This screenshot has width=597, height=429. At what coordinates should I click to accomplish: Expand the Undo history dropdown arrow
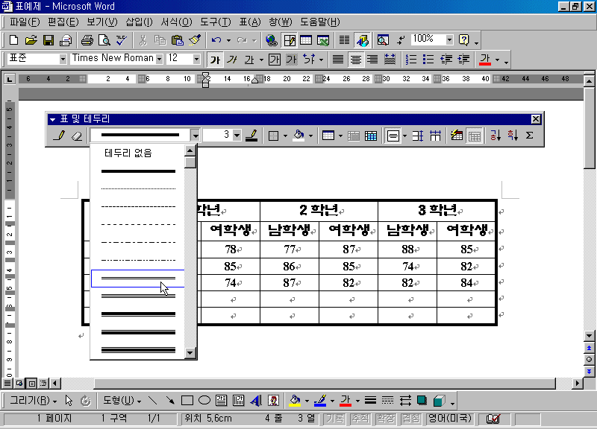tap(228, 40)
